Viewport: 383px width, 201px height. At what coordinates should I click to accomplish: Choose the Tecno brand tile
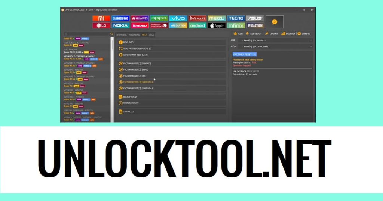(236, 18)
